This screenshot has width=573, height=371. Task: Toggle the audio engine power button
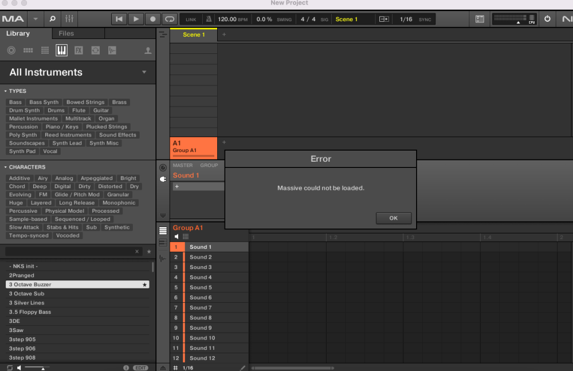[547, 19]
